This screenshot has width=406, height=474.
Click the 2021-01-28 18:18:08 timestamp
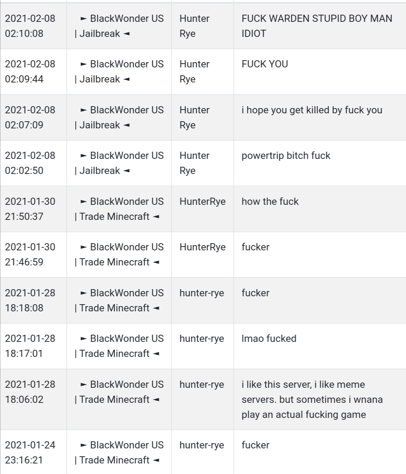click(30, 300)
